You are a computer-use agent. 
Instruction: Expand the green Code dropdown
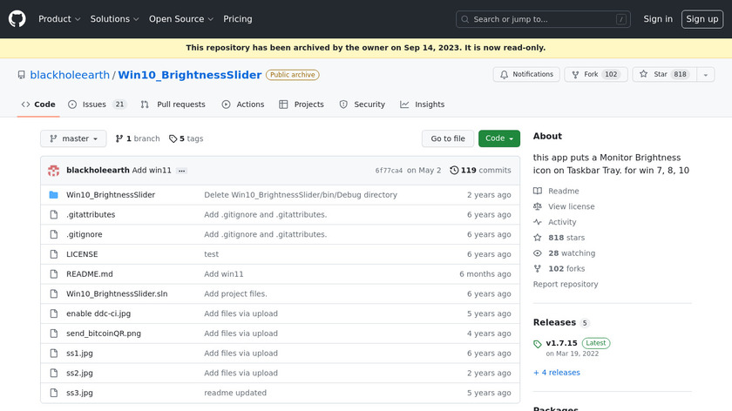499,138
